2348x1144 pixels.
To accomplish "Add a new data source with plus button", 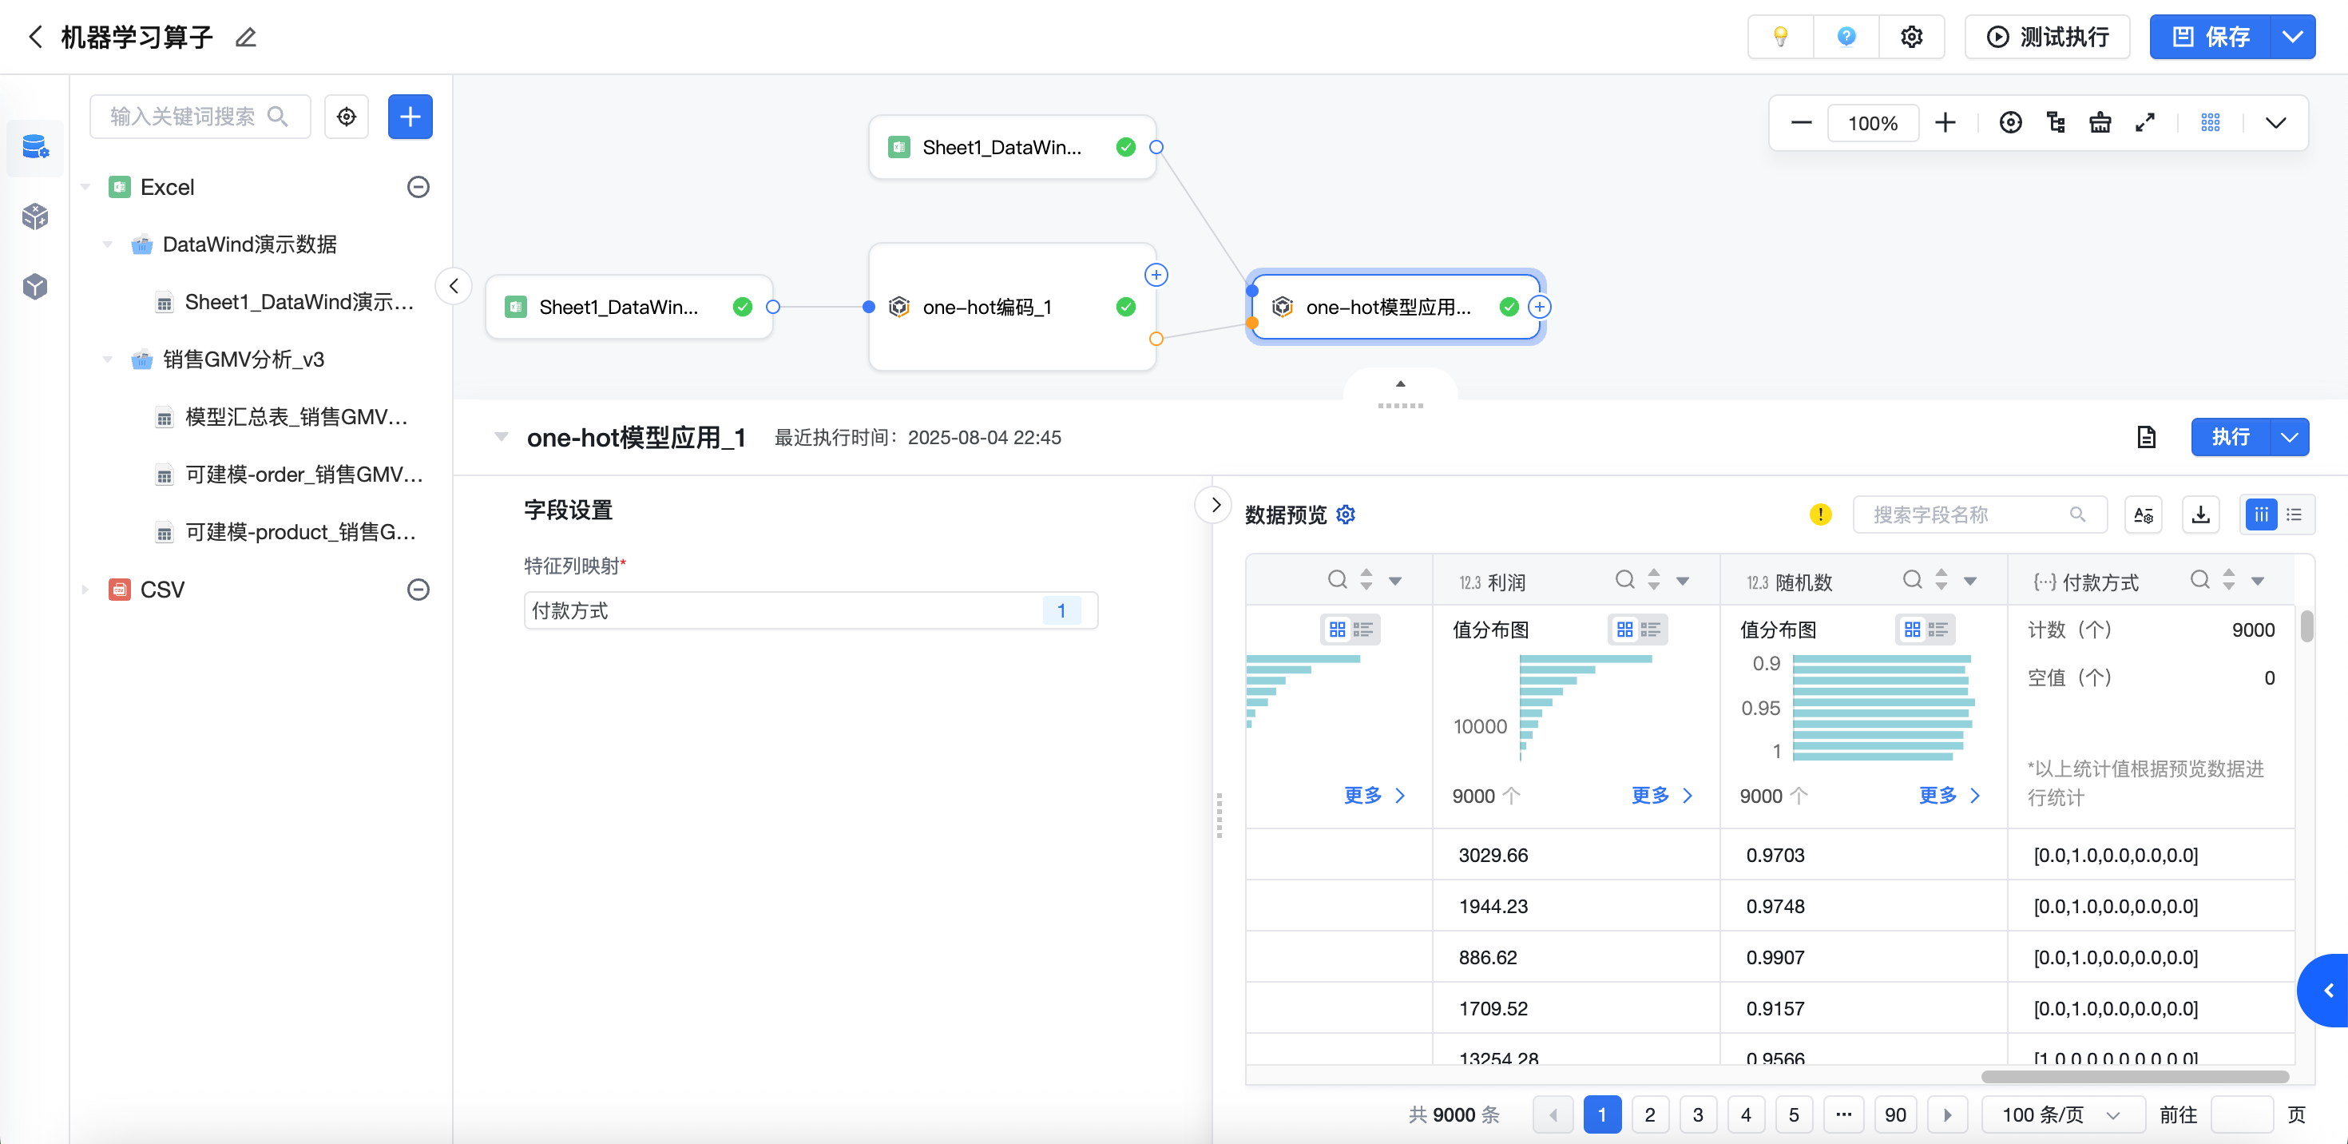I will click(x=411, y=117).
